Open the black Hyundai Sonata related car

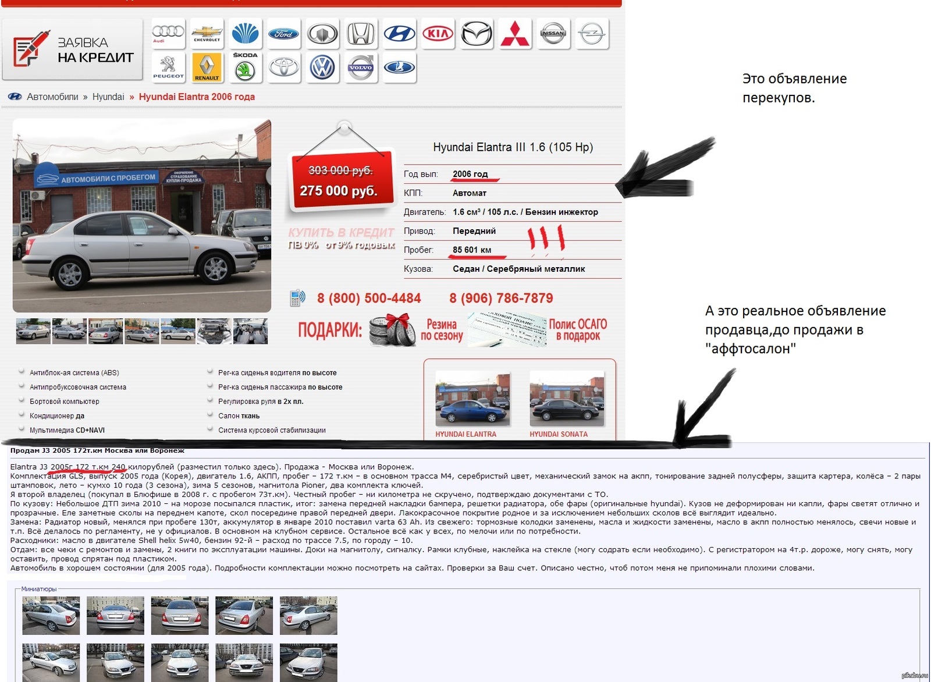[567, 399]
